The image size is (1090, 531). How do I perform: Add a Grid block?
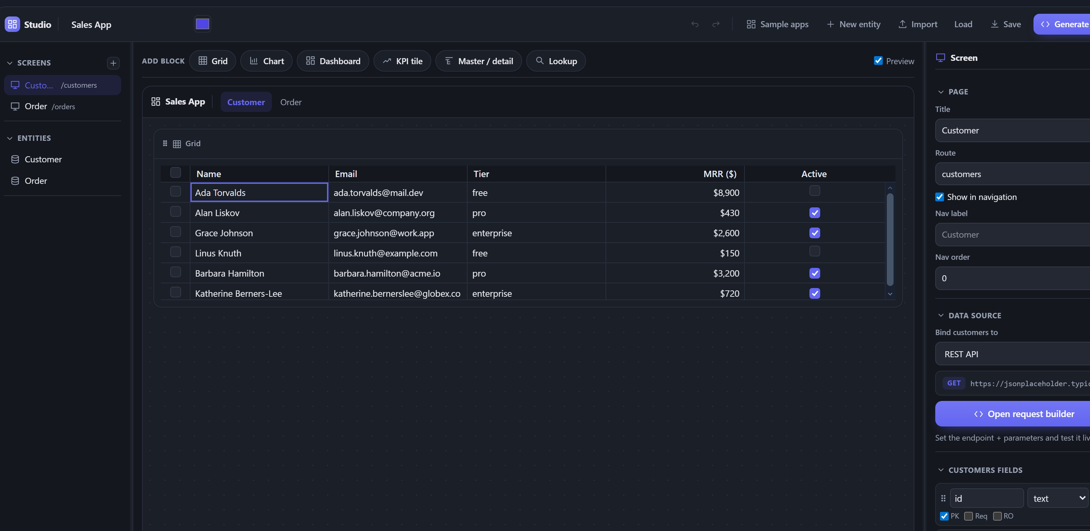pyautogui.click(x=213, y=61)
